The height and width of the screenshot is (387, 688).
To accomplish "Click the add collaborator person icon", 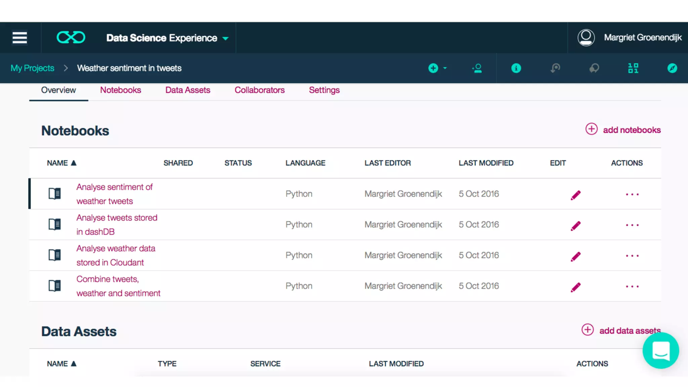I will pos(477,68).
